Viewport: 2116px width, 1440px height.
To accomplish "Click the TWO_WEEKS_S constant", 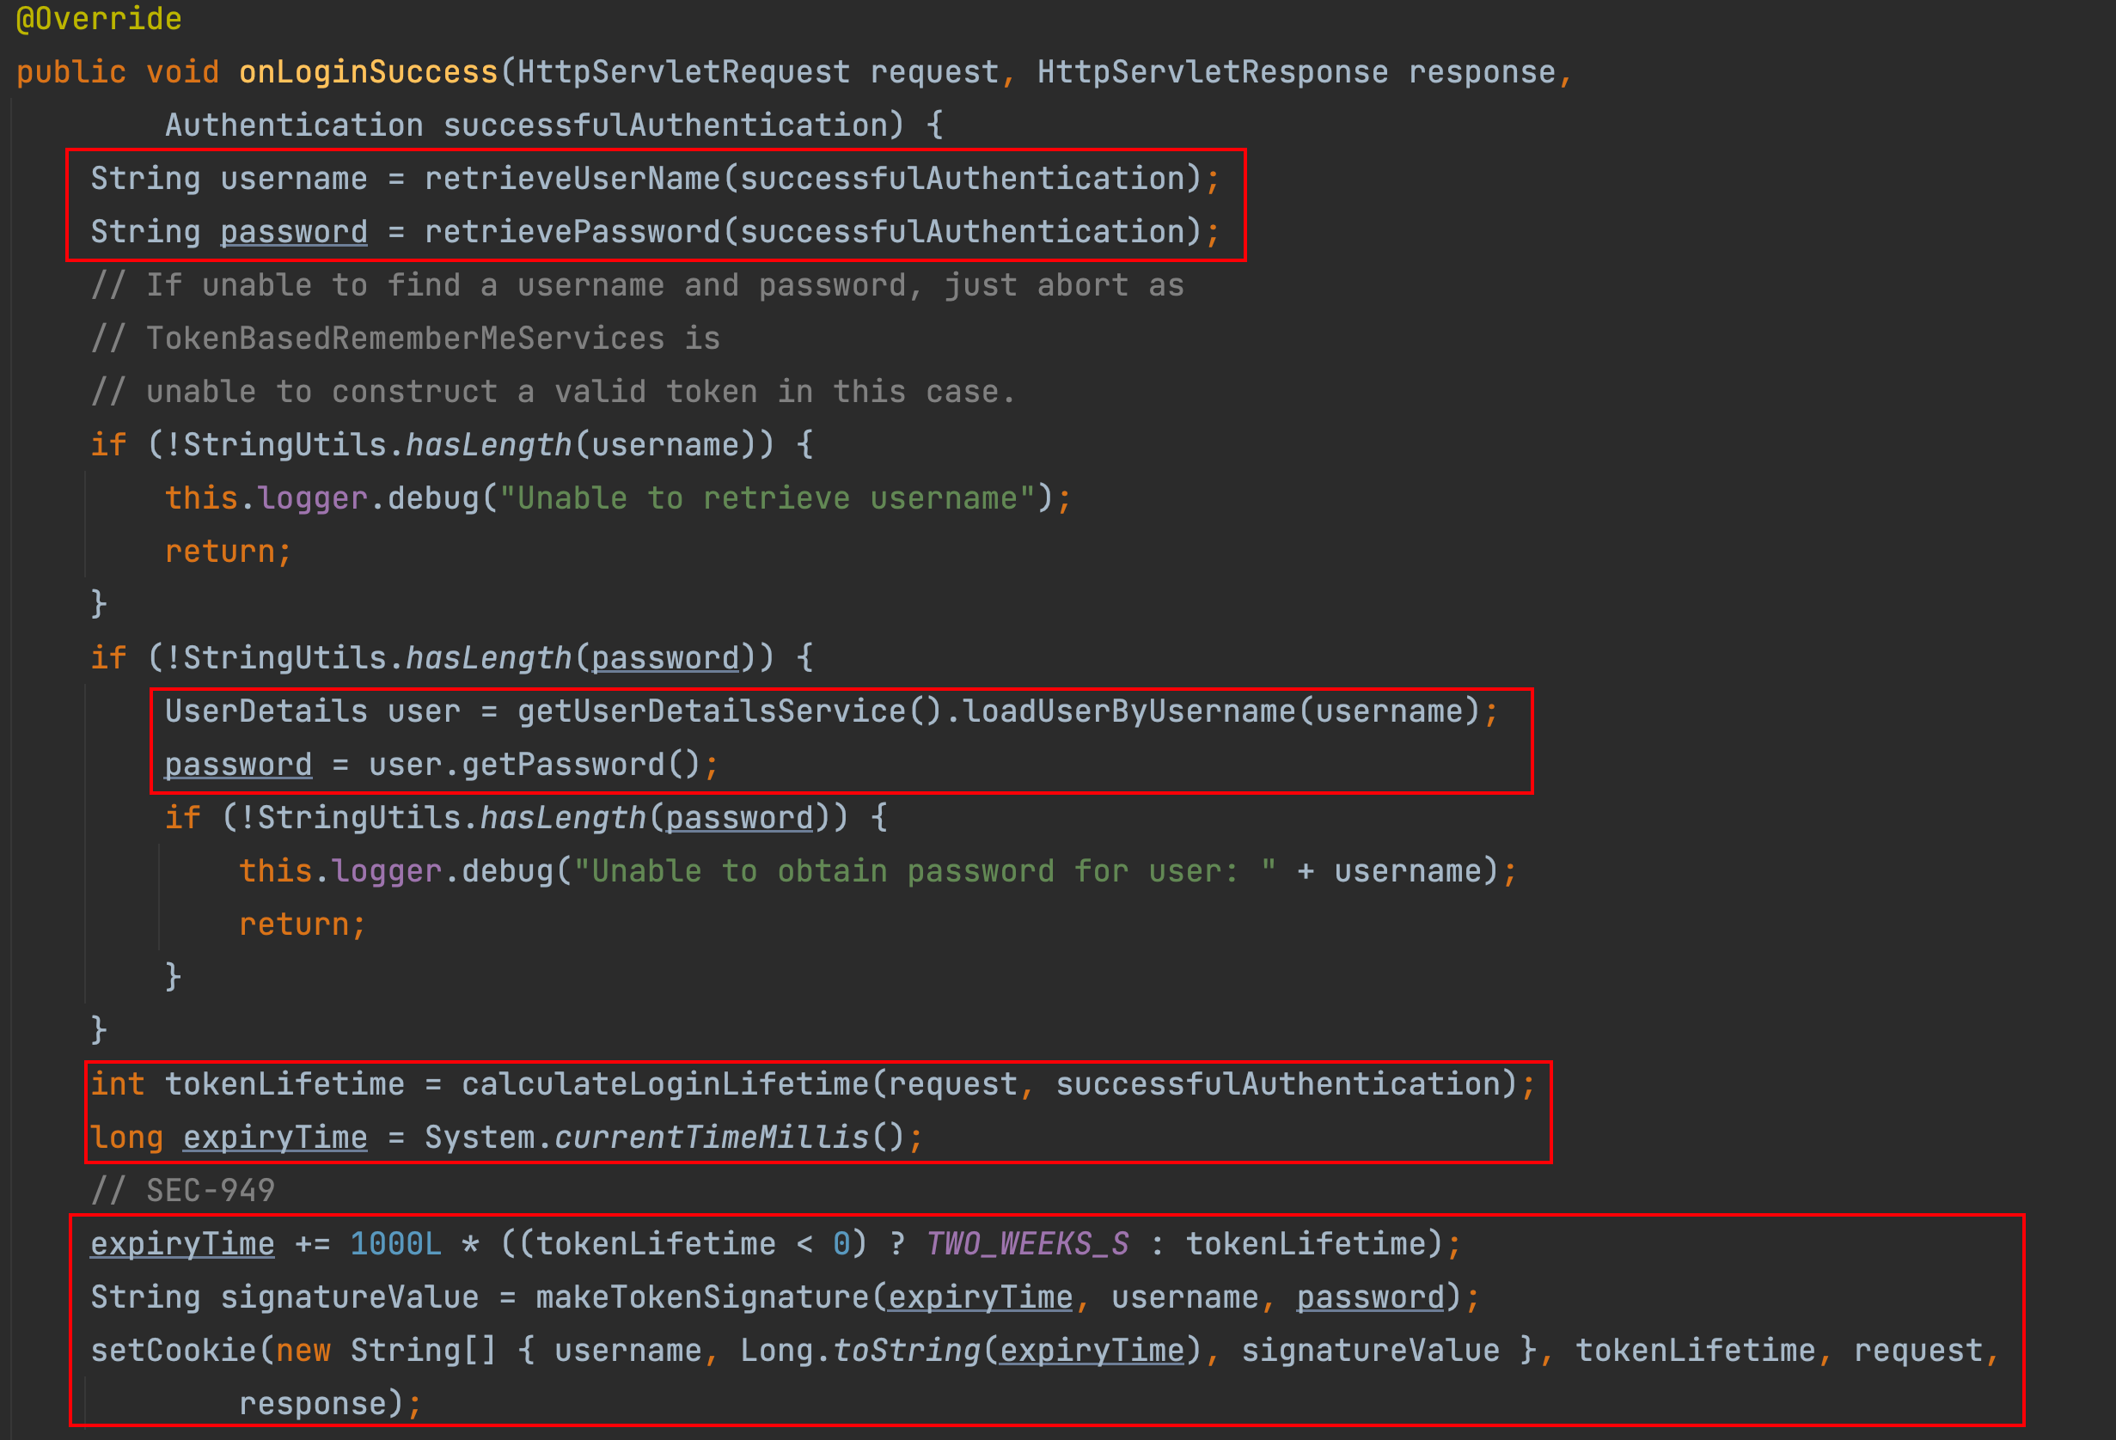I will [1027, 1244].
